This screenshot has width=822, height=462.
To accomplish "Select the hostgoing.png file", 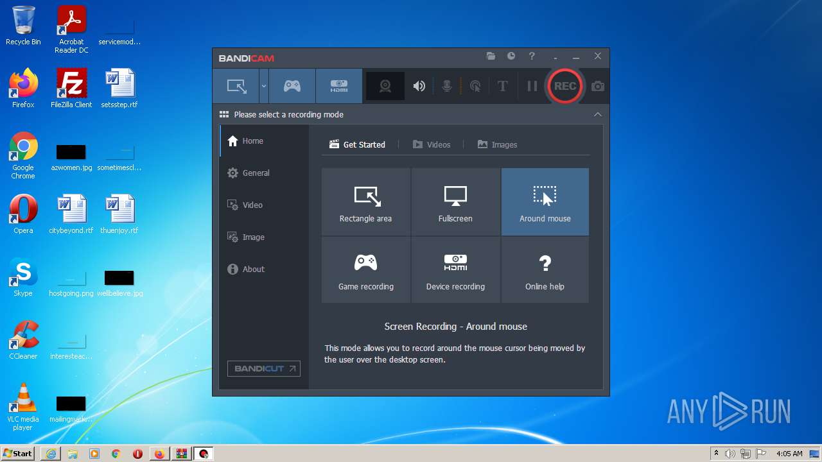I will click(71, 283).
